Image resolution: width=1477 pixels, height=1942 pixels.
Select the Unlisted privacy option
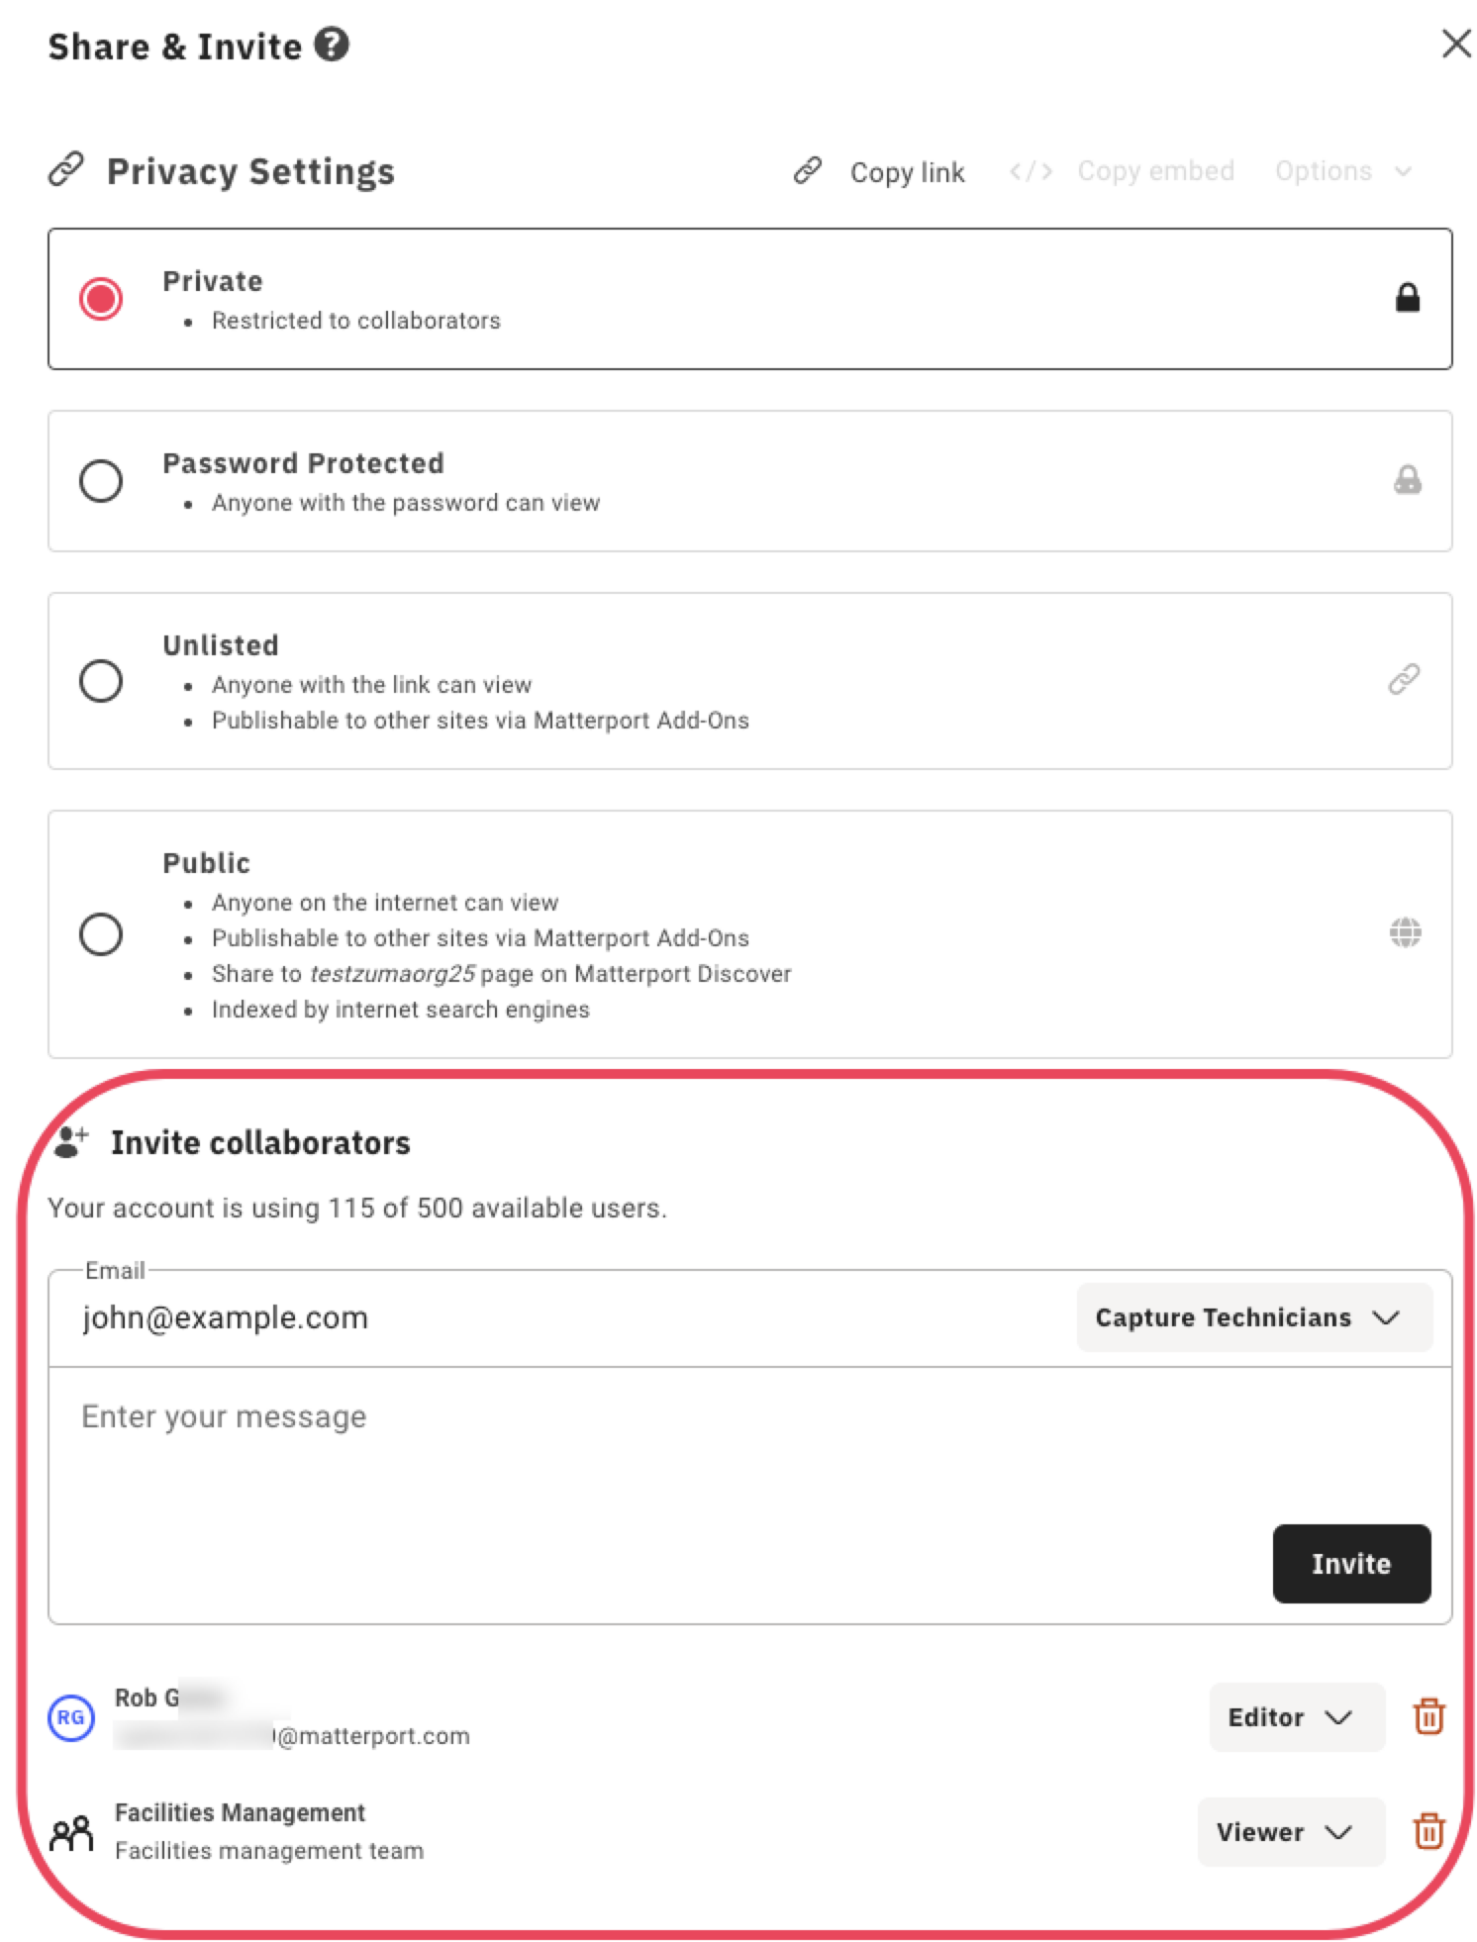click(x=100, y=681)
